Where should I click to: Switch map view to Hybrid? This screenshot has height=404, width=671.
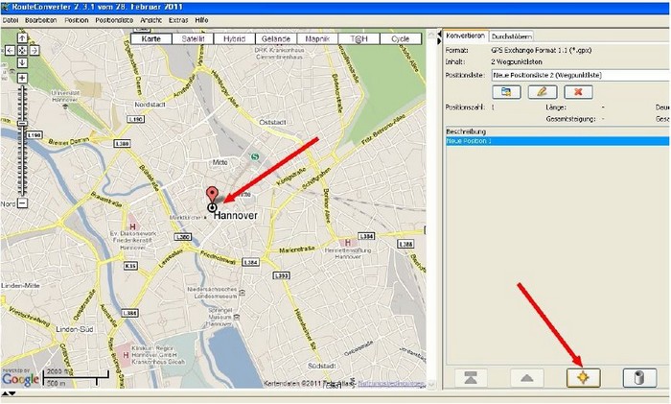coord(234,39)
